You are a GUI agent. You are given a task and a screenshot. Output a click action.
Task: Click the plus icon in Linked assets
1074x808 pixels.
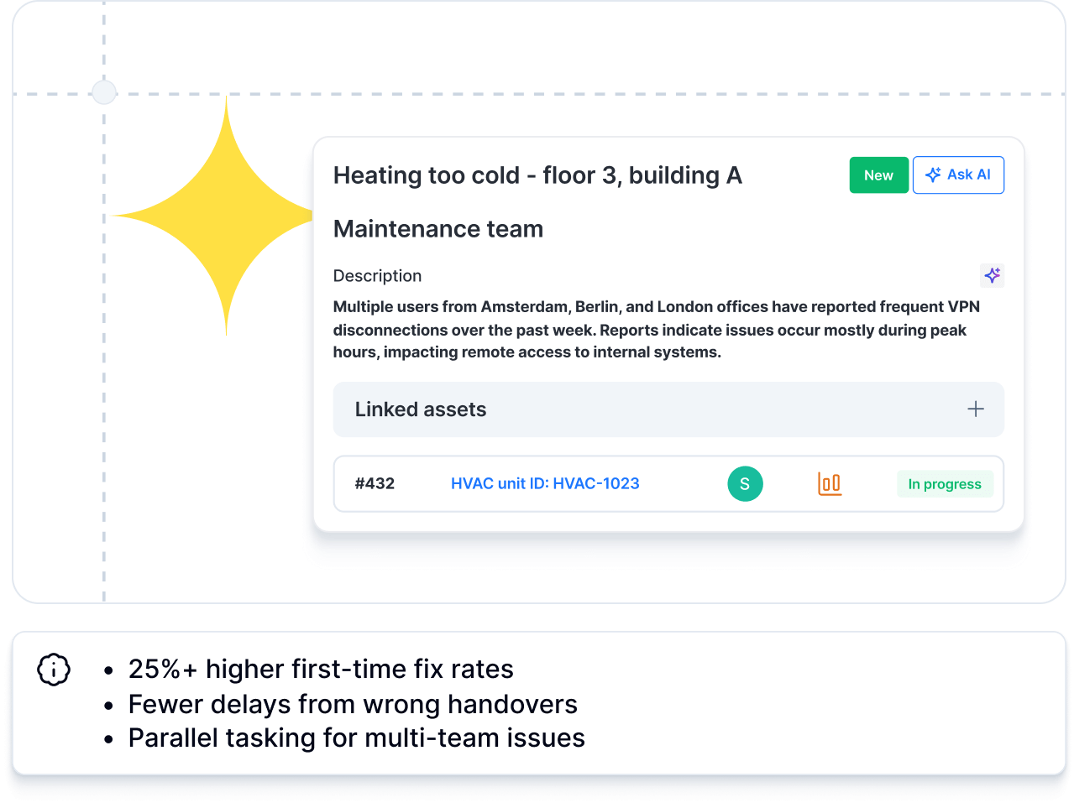(x=975, y=409)
